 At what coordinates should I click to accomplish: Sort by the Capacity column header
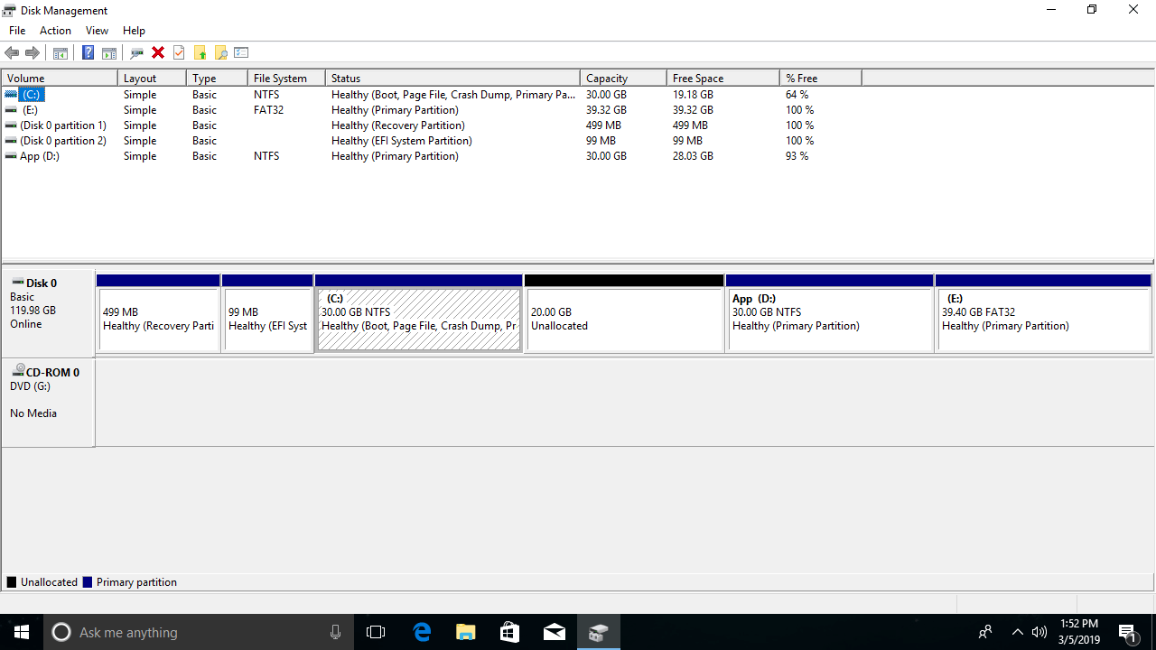click(622, 79)
